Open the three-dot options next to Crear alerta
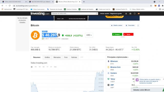Viewport: 164px width, 92px height. [x=138, y=26]
